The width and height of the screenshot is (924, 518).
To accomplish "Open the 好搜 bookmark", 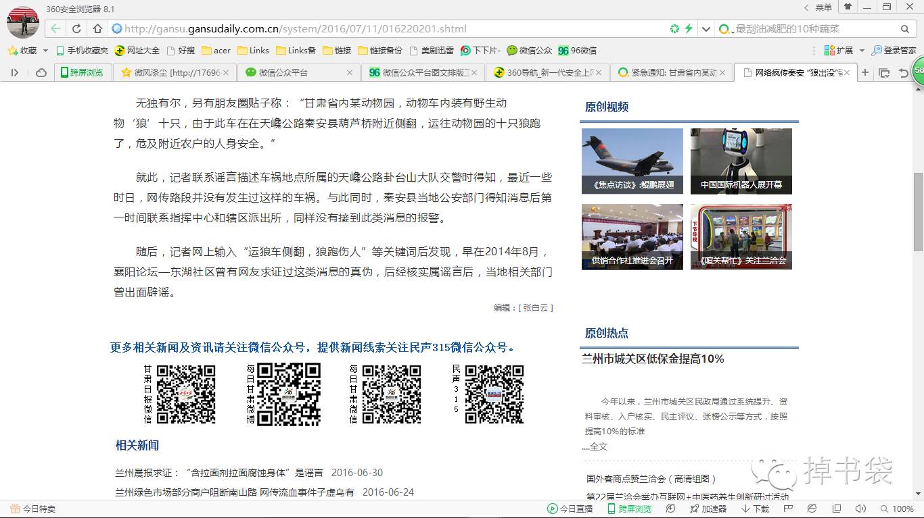I will click(180, 51).
